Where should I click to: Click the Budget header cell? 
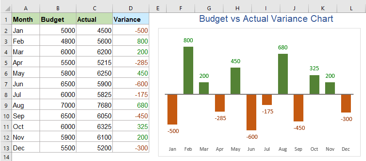(58, 19)
